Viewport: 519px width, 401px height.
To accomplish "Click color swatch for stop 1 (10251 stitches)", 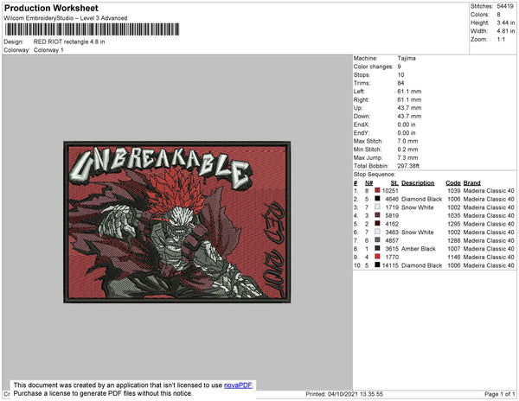I will 377,190.
